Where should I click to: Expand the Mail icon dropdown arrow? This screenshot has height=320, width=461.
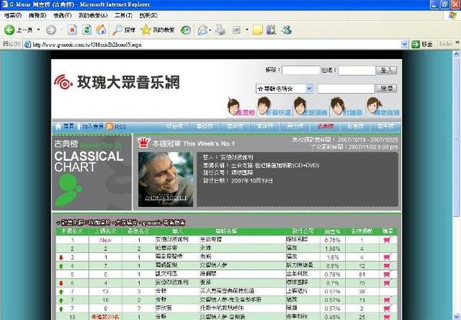[210, 30]
